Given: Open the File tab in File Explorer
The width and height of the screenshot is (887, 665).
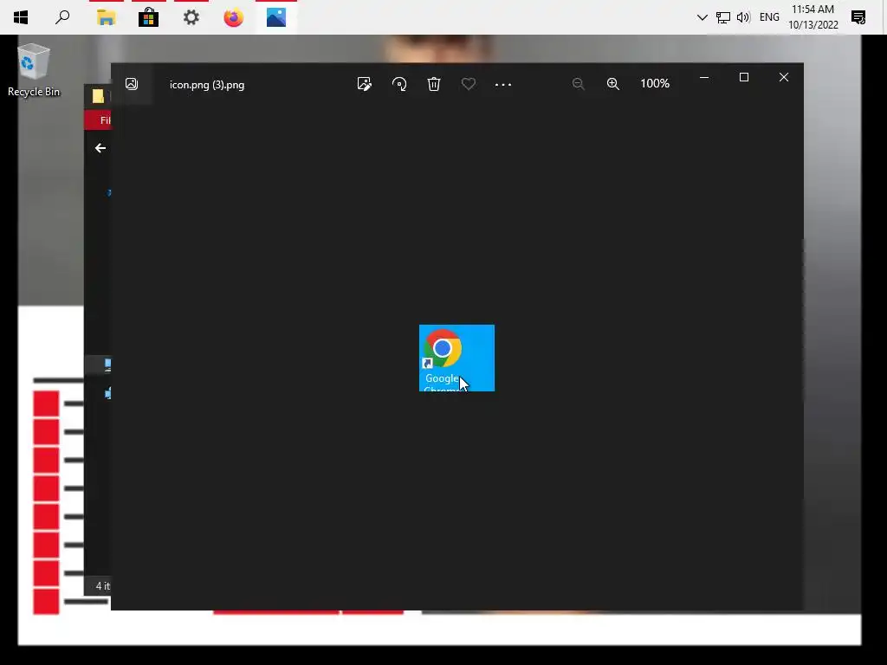Looking at the screenshot, I should tap(99, 119).
